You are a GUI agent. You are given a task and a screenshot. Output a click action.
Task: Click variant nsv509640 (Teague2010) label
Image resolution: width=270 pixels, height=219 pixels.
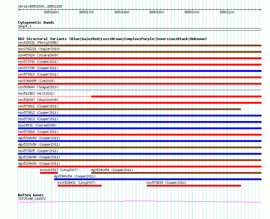(38, 87)
